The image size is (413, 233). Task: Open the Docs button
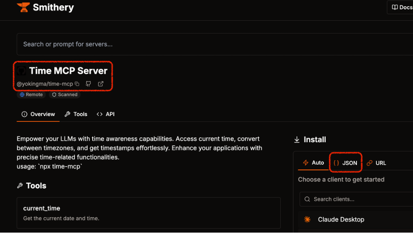coord(400,8)
